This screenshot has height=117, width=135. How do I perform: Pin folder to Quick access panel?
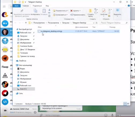click(21, 13)
